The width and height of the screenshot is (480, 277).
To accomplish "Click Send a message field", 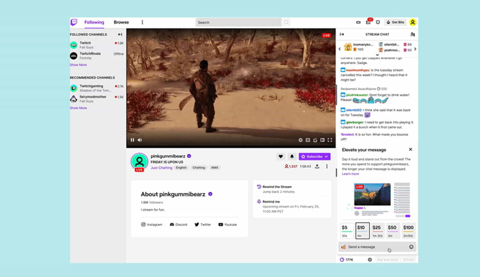I will point(377,247).
